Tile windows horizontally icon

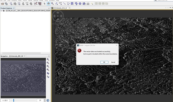[x=96, y=4]
